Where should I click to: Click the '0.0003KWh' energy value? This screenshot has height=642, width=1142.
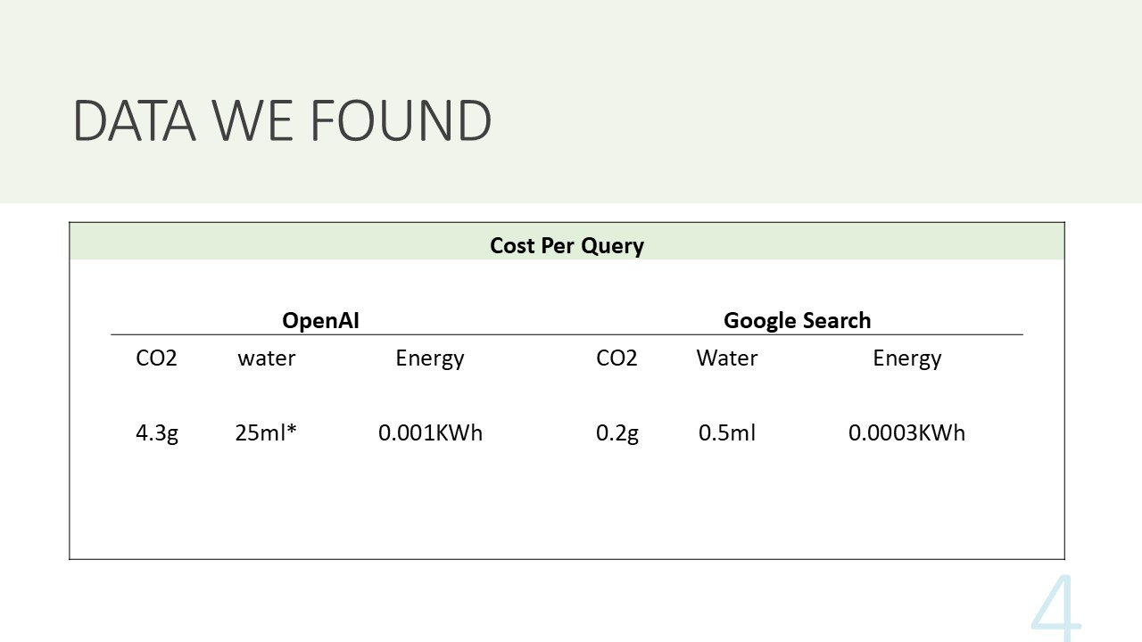[x=906, y=433]
